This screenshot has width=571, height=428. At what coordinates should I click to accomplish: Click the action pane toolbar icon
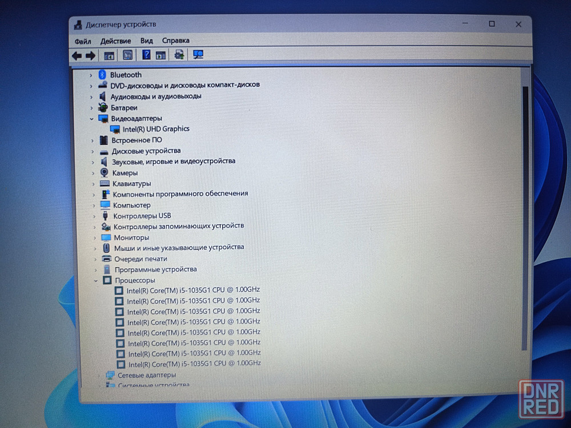point(160,55)
